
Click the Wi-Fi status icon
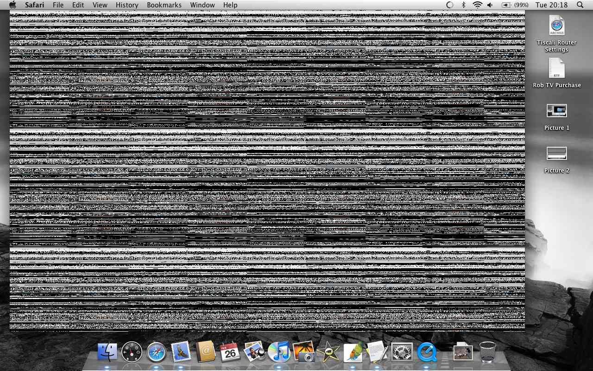[477, 5]
